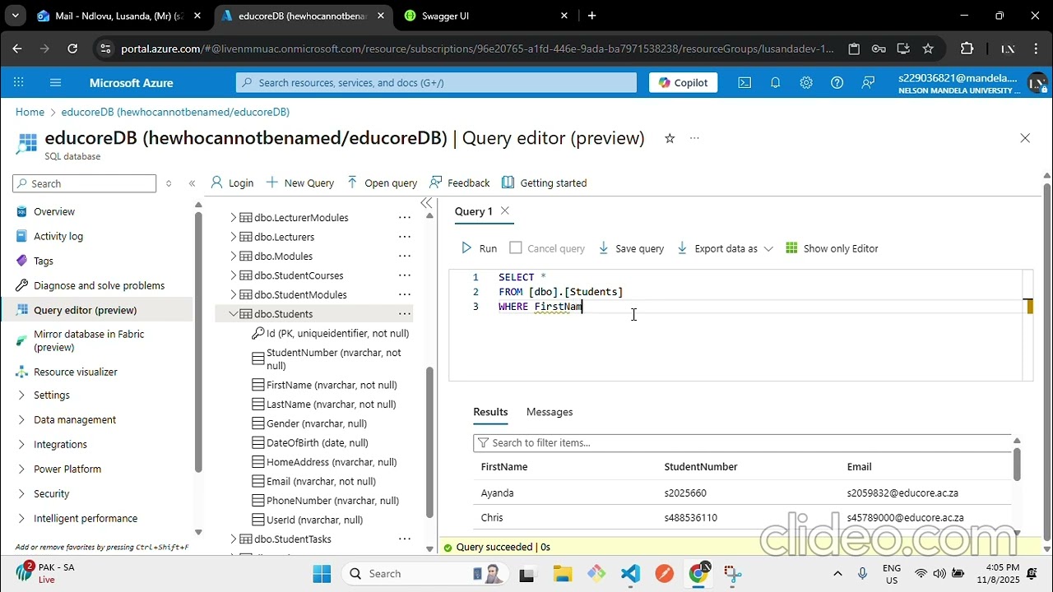This screenshot has width=1053, height=592.
Task: Select the dbo.StudentModules table
Action: point(300,294)
